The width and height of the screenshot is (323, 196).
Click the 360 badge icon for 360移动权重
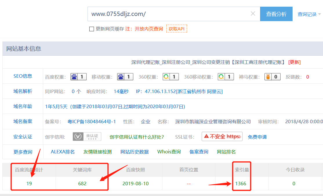pyautogui.click(x=226, y=77)
